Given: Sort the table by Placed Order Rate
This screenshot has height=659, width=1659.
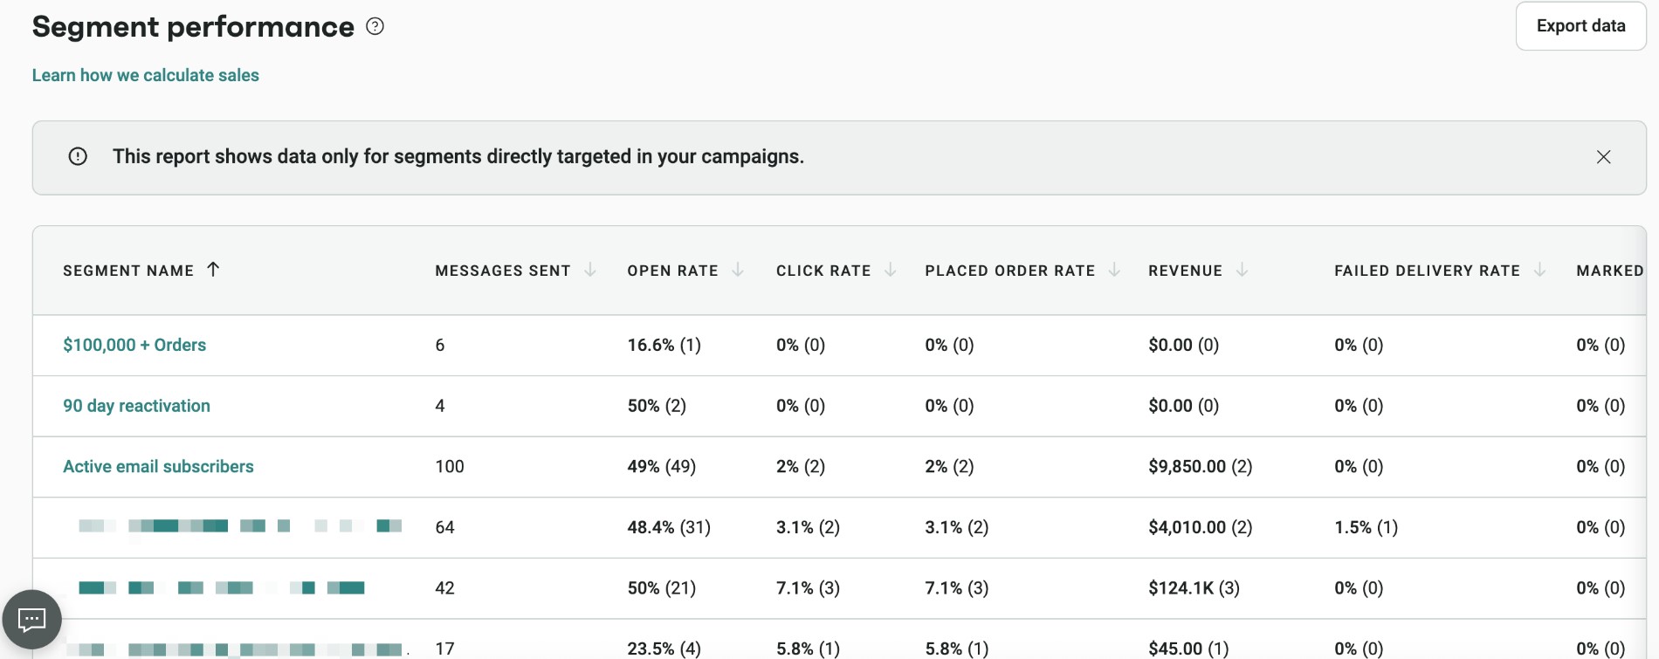Looking at the screenshot, I should (1115, 270).
